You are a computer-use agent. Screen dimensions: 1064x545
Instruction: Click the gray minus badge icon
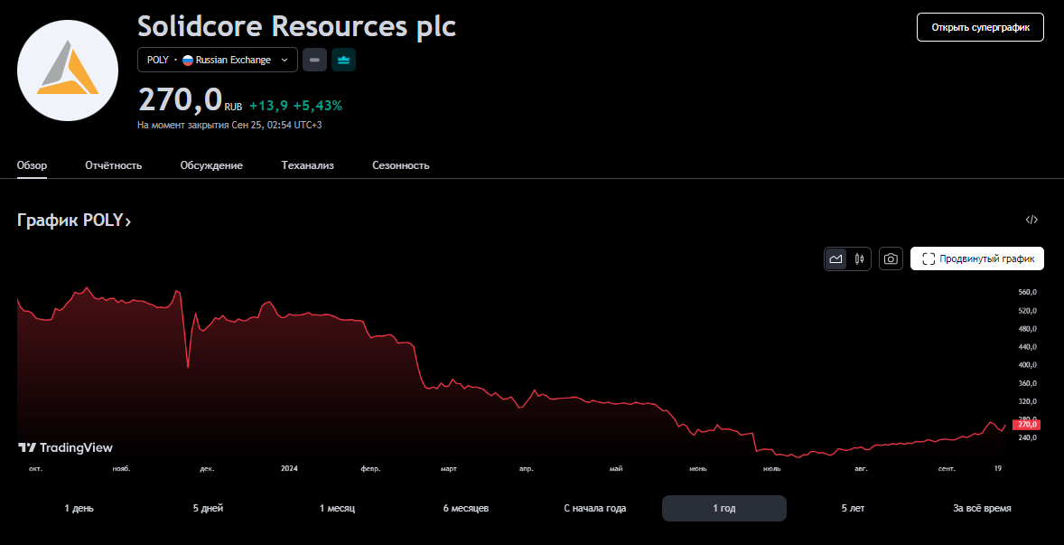point(314,60)
